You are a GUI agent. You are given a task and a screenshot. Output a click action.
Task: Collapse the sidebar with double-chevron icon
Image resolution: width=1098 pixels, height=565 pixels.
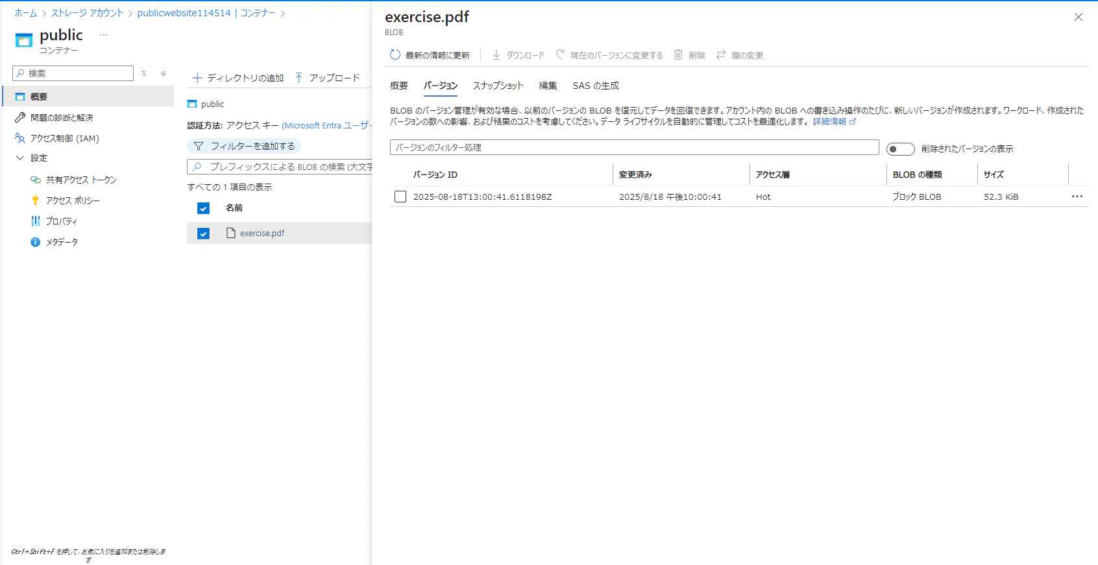click(x=164, y=73)
